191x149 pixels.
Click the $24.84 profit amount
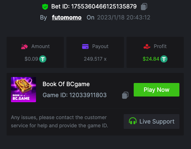[x=151, y=59]
